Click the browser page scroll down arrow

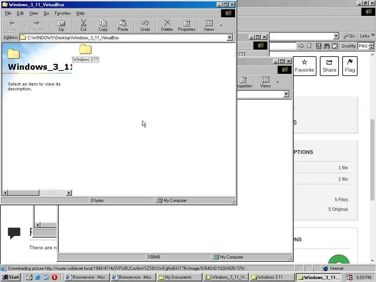[x=372, y=260]
